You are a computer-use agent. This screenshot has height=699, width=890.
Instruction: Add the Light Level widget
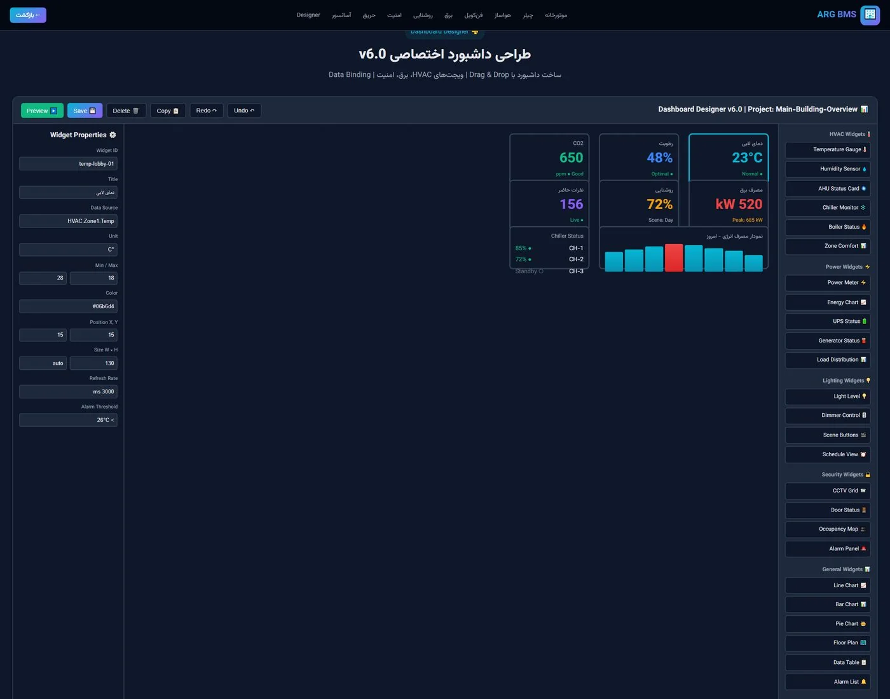828,397
